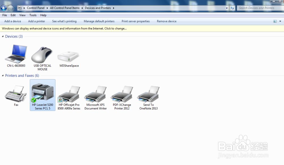Screen dimensions: 284x165
Task: Select the Fax printer icon
Action: pos(16,94)
